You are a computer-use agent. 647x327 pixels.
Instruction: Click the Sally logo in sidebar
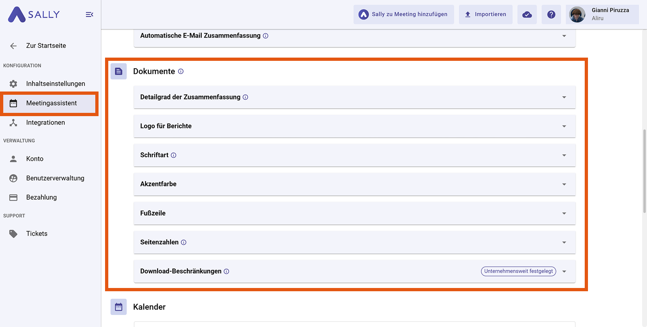(34, 14)
